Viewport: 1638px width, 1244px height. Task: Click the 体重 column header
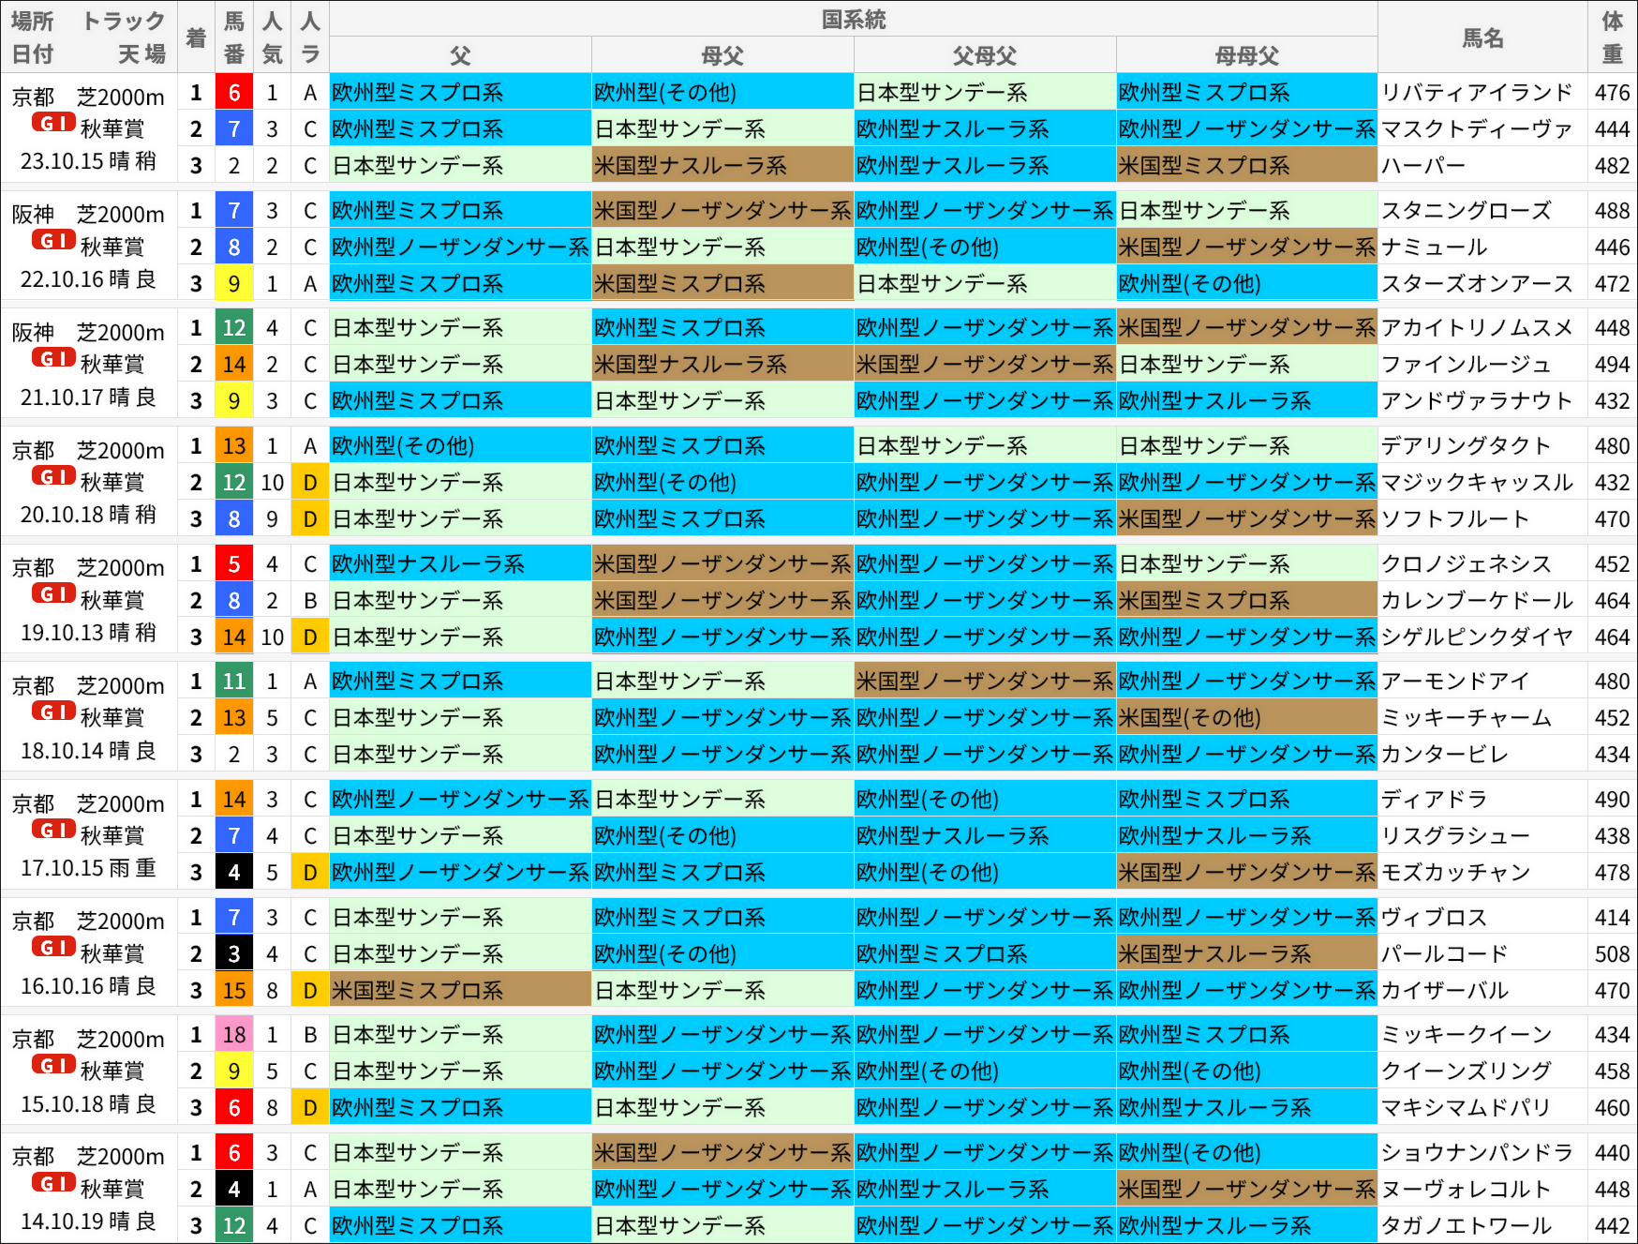coord(1613,37)
